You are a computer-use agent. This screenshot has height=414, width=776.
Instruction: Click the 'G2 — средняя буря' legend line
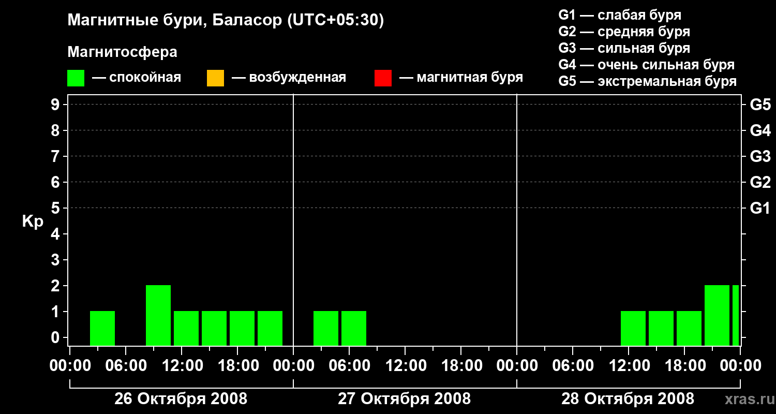click(x=624, y=32)
